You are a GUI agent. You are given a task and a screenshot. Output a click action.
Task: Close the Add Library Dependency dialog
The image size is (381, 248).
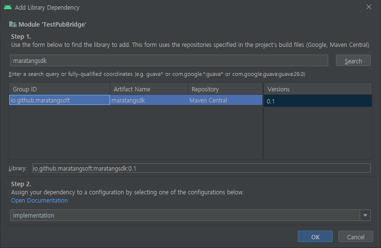pos(368,7)
